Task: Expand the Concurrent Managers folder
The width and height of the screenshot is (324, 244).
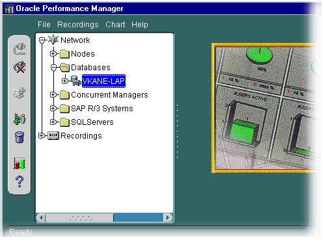Action: (x=53, y=95)
